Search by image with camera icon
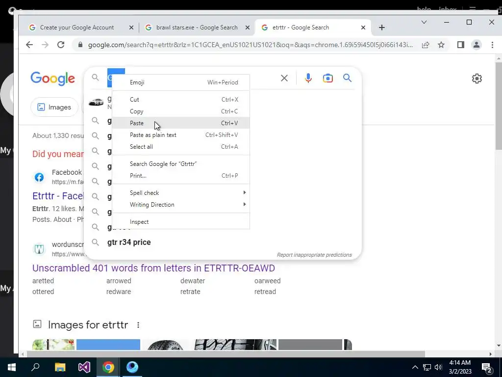 pyautogui.click(x=328, y=78)
